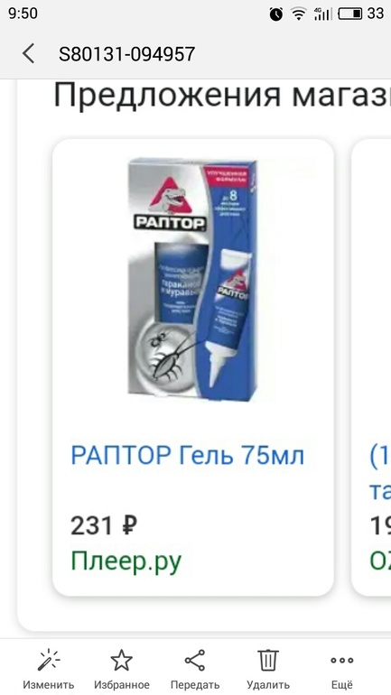The image size is (391, 695).
Task: Tap the S80131-094957 file title
Action: (126, 54)
